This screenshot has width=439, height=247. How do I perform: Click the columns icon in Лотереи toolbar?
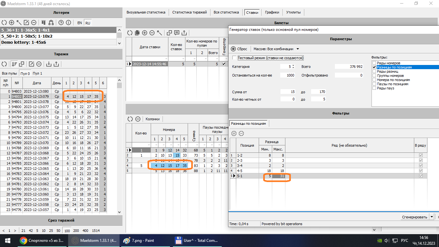[x=43, y=23]
